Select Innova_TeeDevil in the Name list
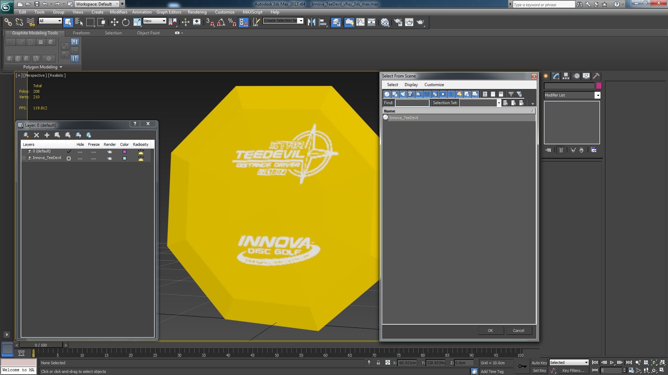This screenshot has height=375, width=668. 459,118
